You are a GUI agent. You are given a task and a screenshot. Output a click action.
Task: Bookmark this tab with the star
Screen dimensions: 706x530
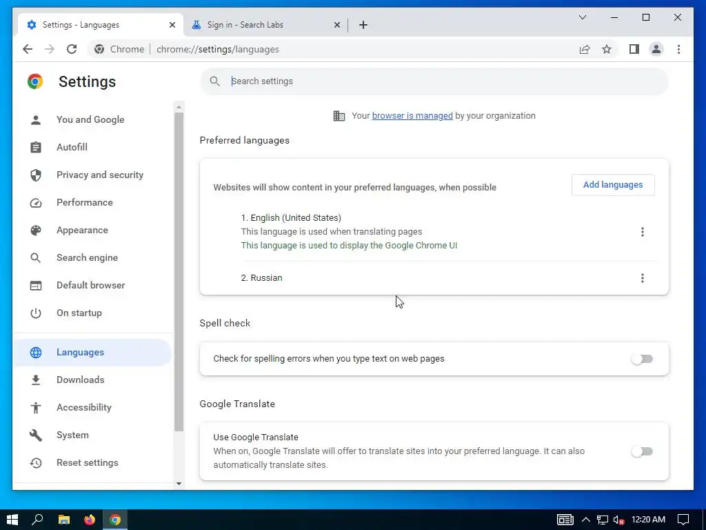[x=607, y=49]
